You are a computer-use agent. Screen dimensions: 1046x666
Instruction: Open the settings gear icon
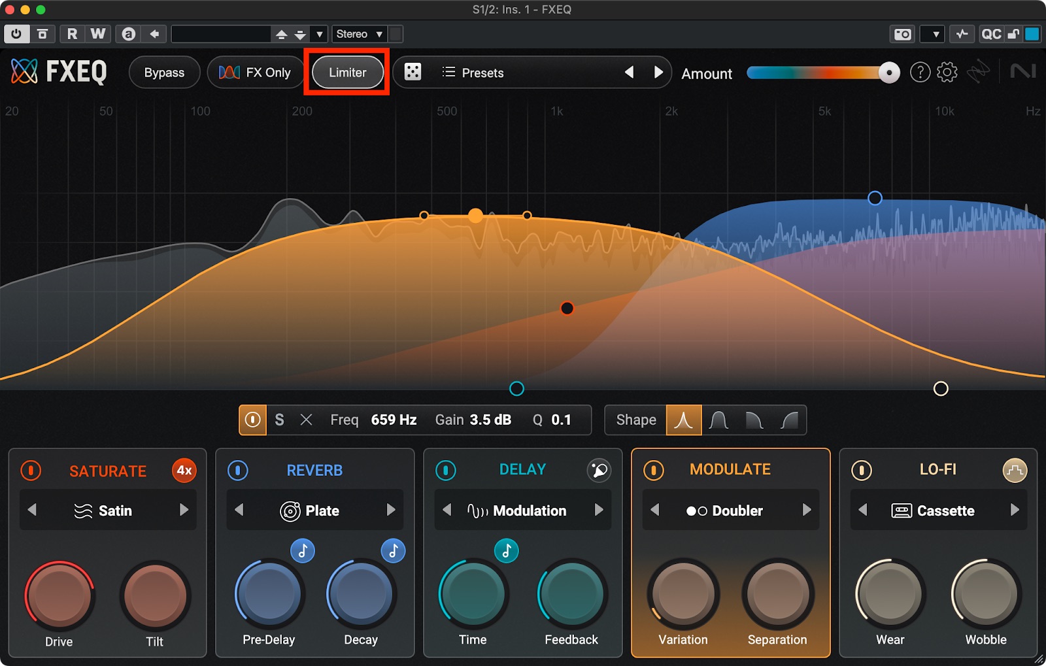[x=947, y=72]
